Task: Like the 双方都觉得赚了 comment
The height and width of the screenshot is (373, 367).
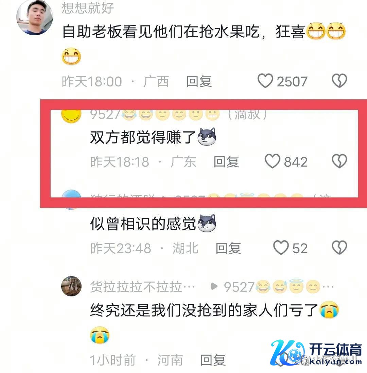Action: (272, 161)
